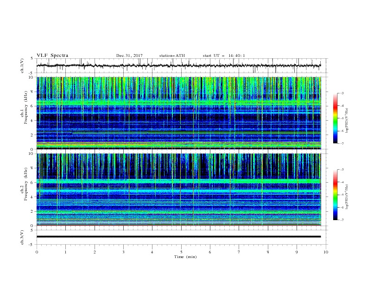Click the '-3' value on ch.1 colorbar
The image size is (367, 283).
click(342, 93)
